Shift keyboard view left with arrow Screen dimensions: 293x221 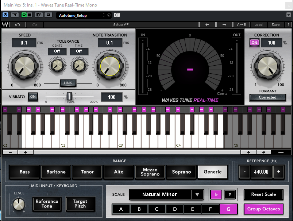pos(248,152)
